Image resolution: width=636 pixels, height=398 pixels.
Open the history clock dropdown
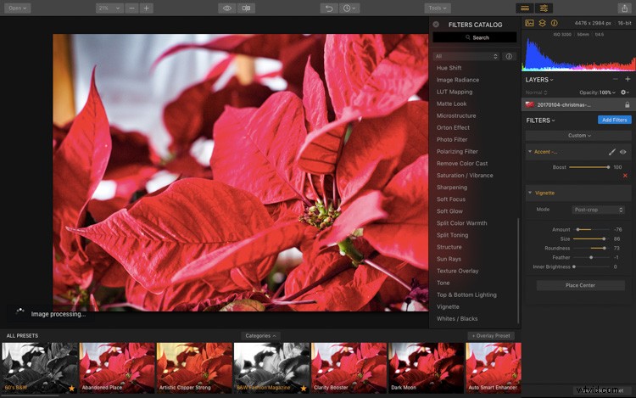tap(349, 8)
